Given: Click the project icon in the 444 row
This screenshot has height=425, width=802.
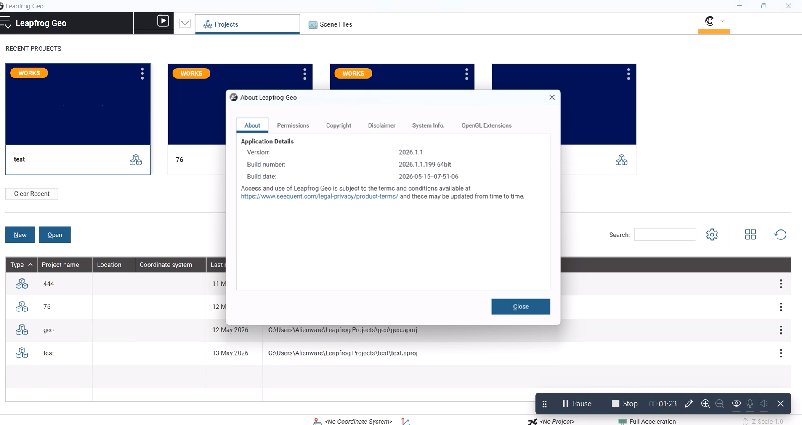Looking at the screenshot, I should point(22,284).
